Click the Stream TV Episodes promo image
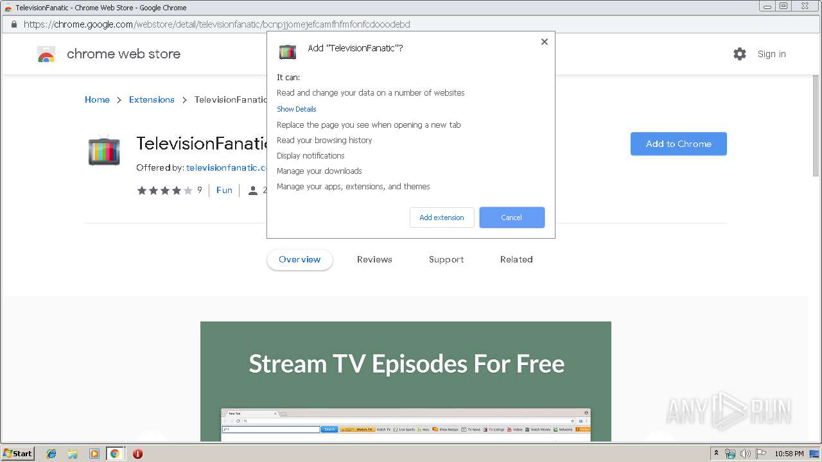 406,381
